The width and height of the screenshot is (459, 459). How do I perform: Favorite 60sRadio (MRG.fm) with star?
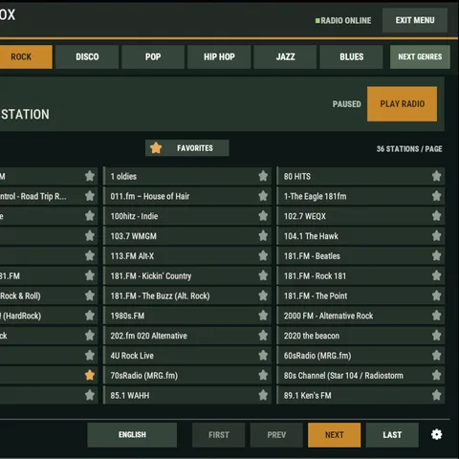[x=436, y=356]
